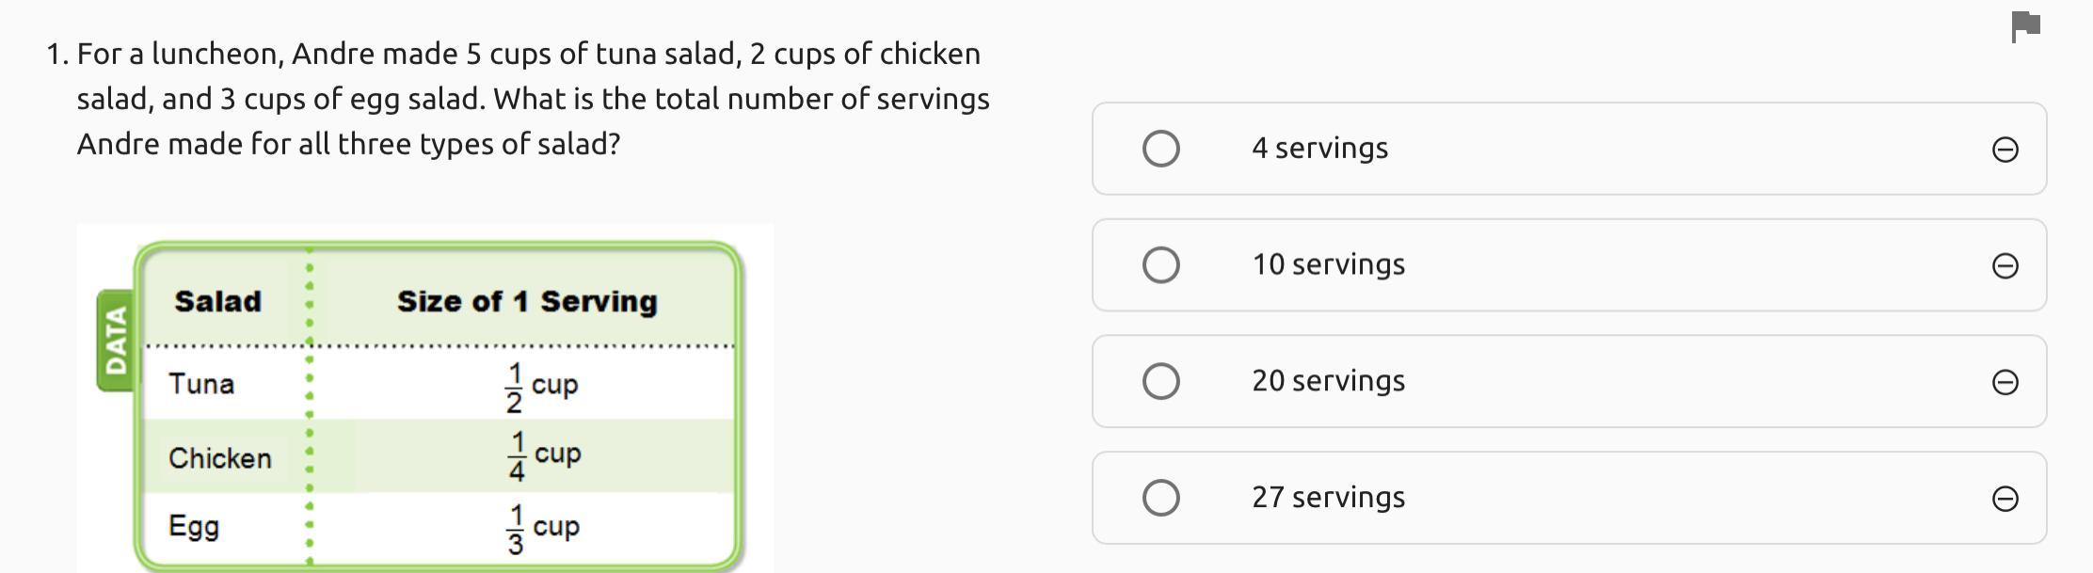Click the "4 servings" answer text
The width and height of the screenshot is (2093, 573).
point(1319,149)
